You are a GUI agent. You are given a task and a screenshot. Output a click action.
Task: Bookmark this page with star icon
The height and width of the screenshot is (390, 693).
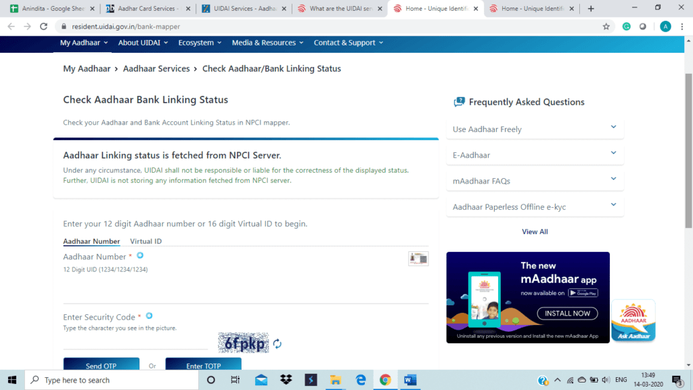[x=606, y=26]
